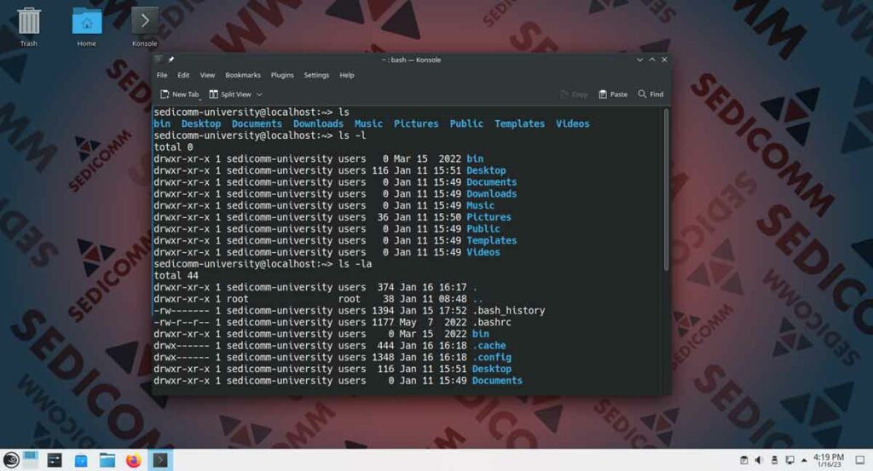This screenshot has width=873, height=471.
Task: Click the display/network tray icon
Action: coord(789,460)
